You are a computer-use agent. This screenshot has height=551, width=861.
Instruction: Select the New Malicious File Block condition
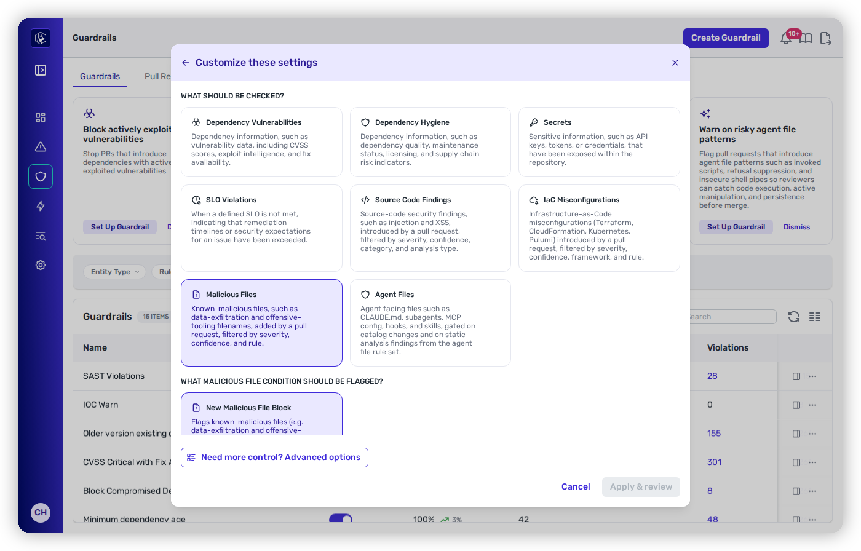click(x=261, y=414)
